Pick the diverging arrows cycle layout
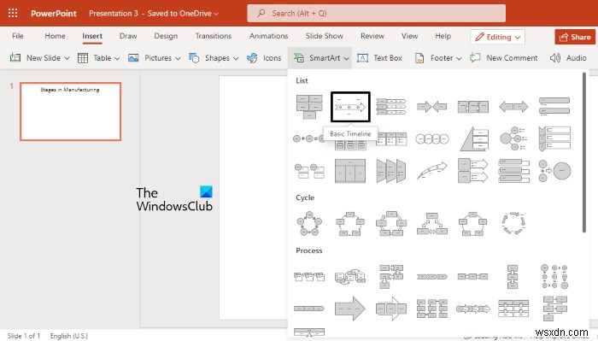The height and width of the screenshot is (341, 598). [x=431, y=224]
